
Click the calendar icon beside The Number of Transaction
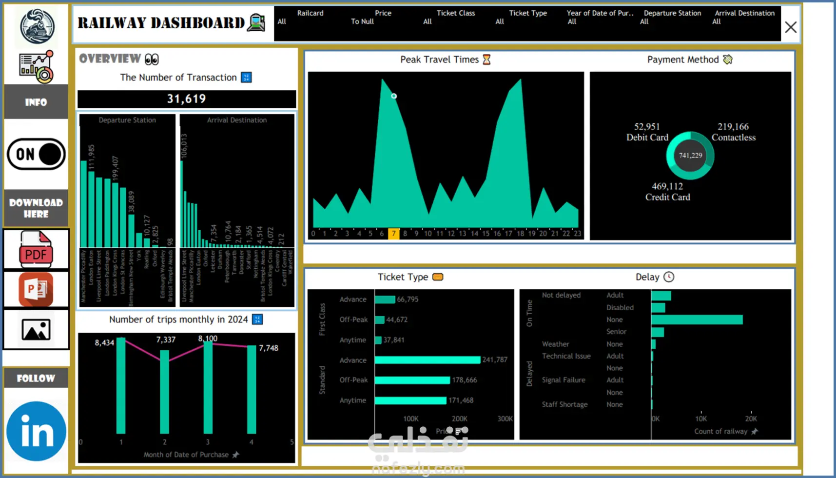246,77
